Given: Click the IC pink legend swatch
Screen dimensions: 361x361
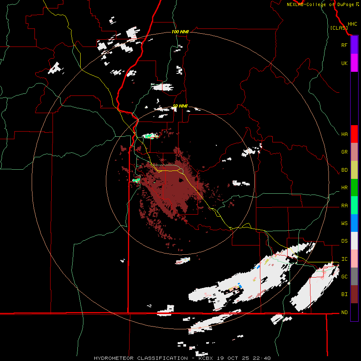Looking at the screenshot, I should pyautogui.click(x=354, y=259).
